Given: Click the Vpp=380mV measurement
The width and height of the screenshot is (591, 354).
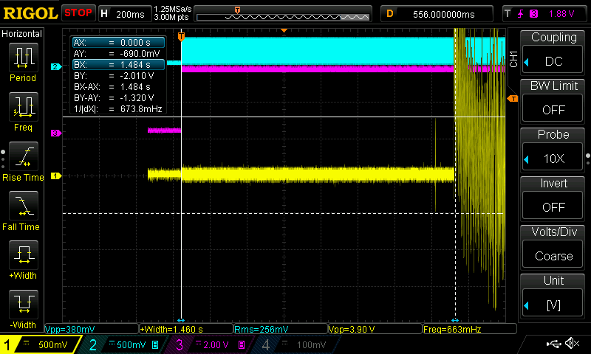Looking at the screenshot, I should tap(92, 329).
